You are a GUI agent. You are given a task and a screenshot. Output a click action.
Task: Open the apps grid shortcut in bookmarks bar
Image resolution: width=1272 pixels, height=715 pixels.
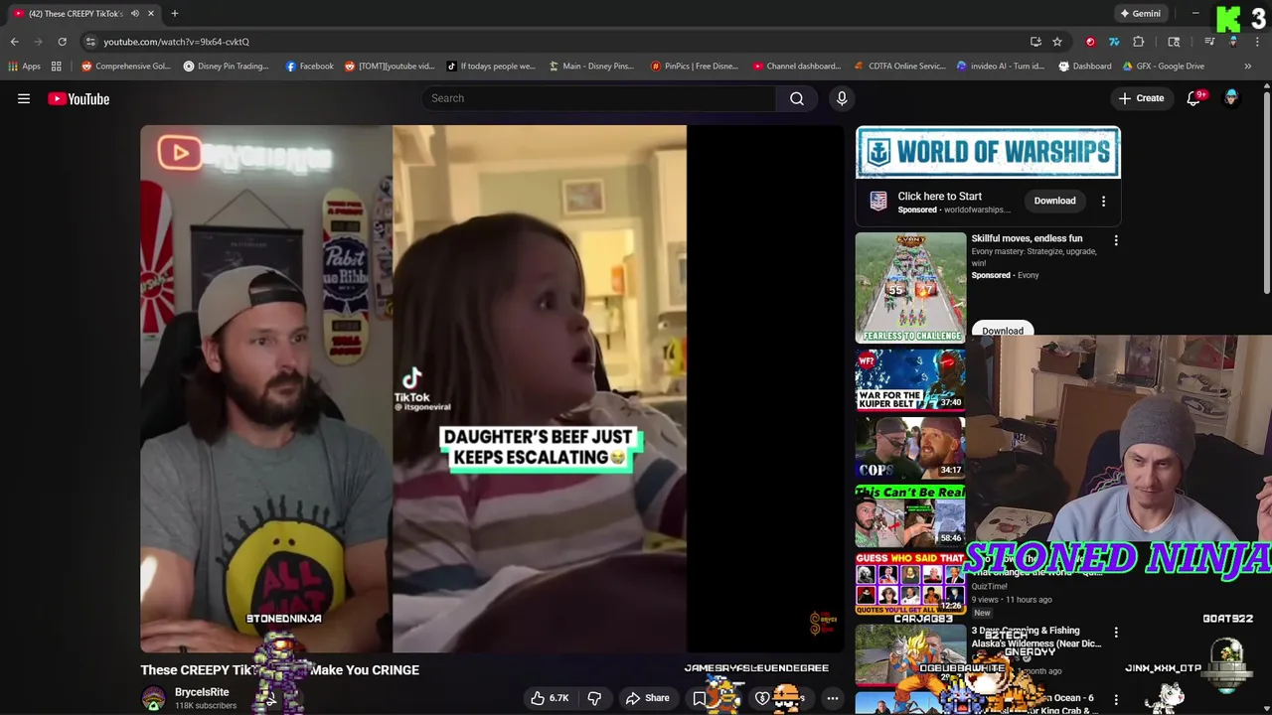point(57,67)
